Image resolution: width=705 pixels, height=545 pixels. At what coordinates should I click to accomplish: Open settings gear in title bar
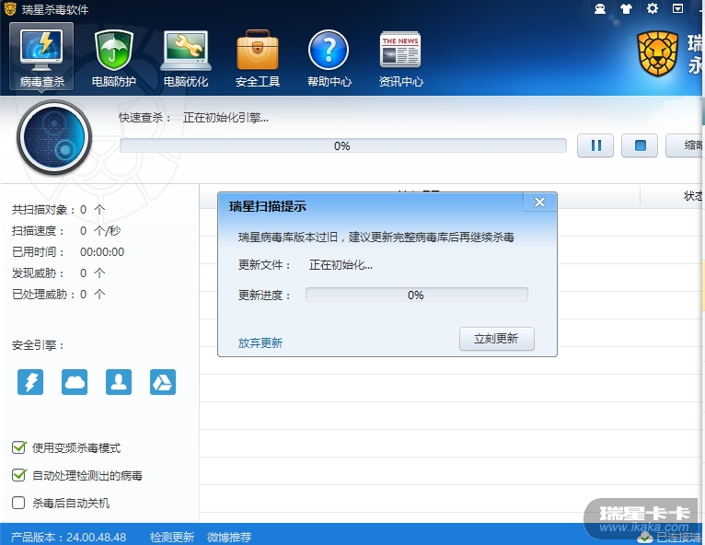click(x=652, y=8)
